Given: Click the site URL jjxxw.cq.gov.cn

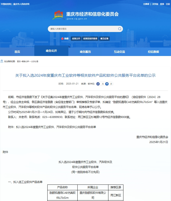Looking at the screenshot, I should tap(77, 19).
